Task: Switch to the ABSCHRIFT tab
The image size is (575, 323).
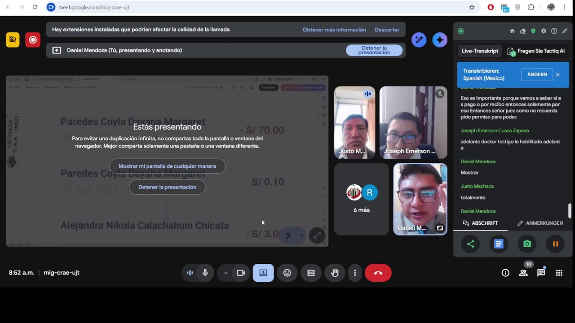Action: coord(480,223)
